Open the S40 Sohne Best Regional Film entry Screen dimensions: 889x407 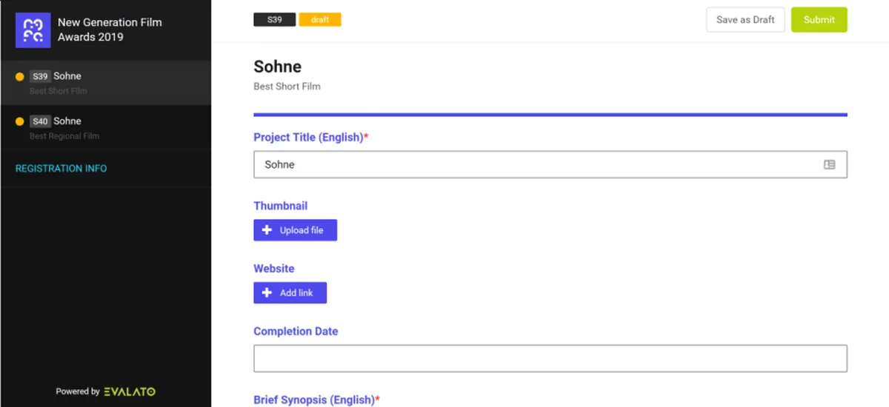[x=105, y=128]
